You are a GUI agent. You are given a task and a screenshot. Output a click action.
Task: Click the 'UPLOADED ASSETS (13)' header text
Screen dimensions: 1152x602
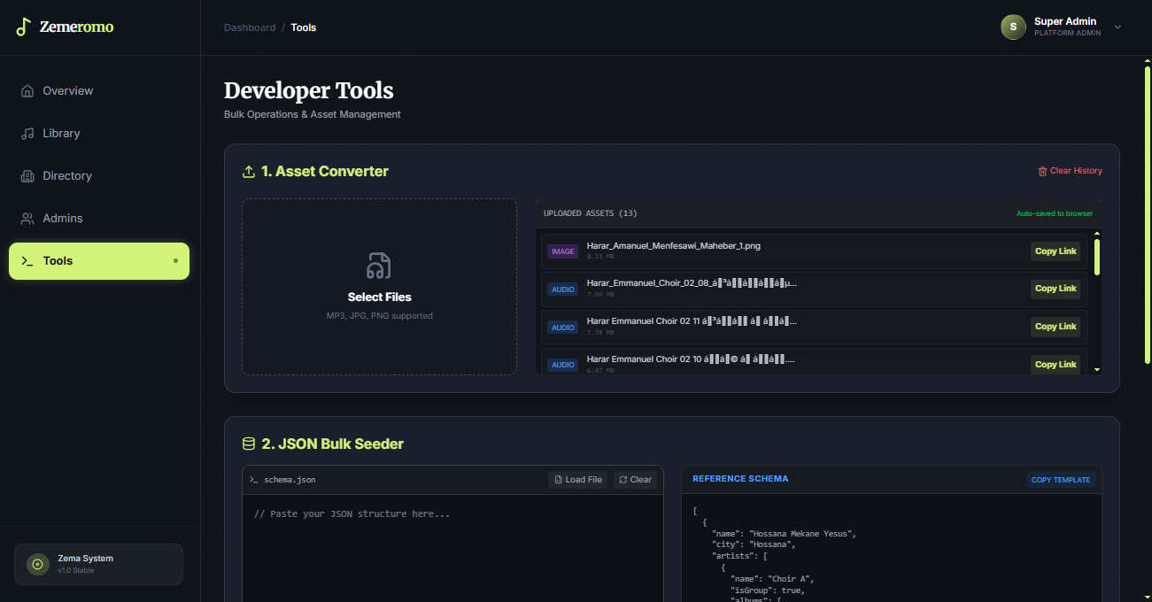590,213
